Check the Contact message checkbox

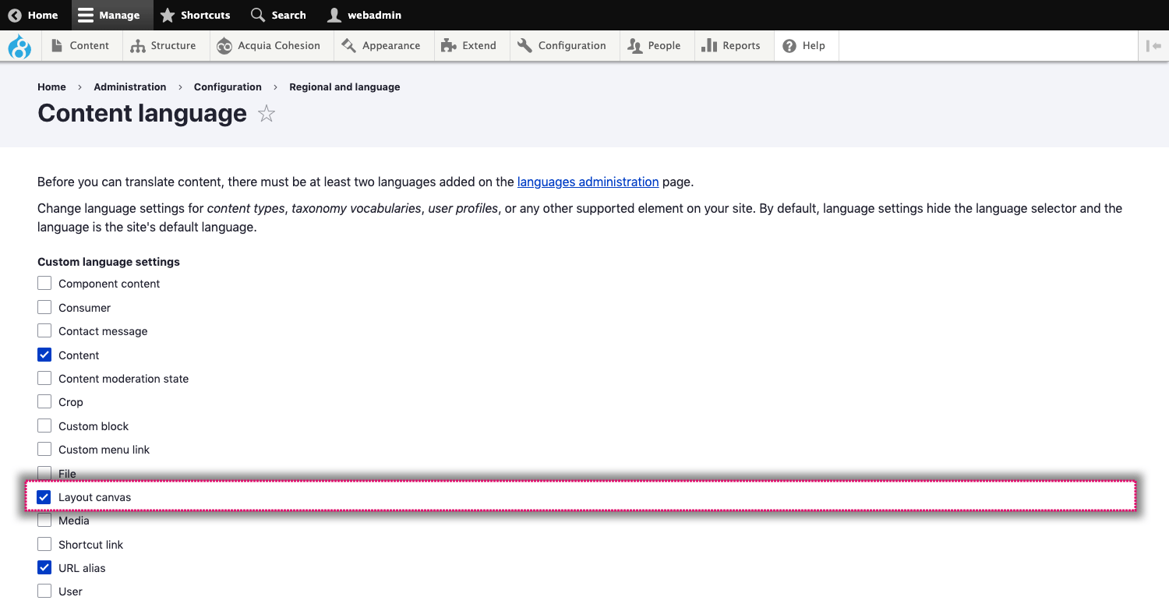pos(44,330)
